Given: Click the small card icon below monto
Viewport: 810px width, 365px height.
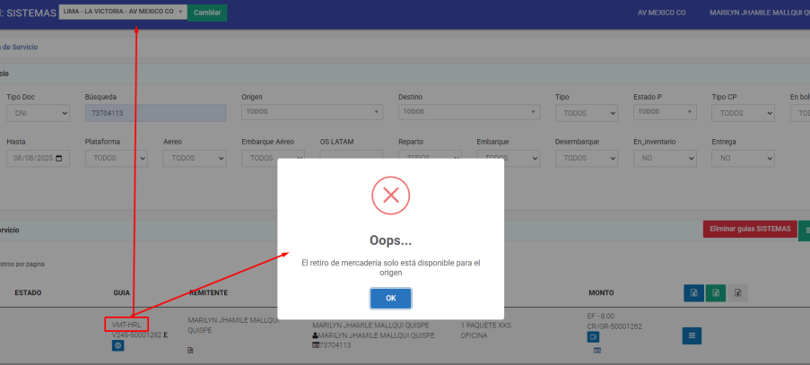Looking at the screenshot, I should coord(597,350).
